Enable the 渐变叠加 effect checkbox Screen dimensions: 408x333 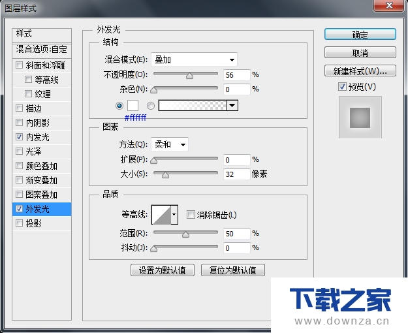pos(19,180)
